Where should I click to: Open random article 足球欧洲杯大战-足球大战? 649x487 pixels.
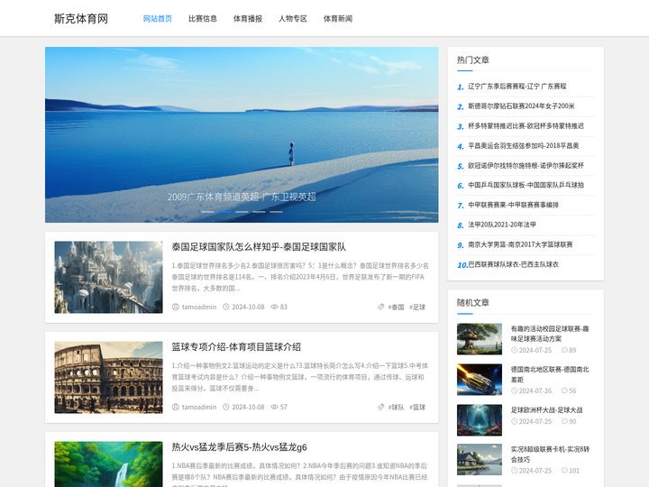(x=546, y=410)
